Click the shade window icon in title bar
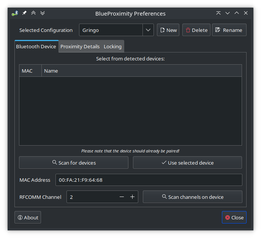Image resolution: width=261 pixels, height=238 pixels. pyautogui.click(x=218, y=13)
